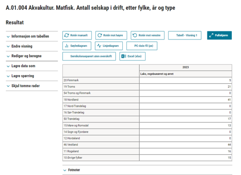Screen dimensions: 241x175
Task: Export Semikolonseparert uten overskrift
Action: 89,56
